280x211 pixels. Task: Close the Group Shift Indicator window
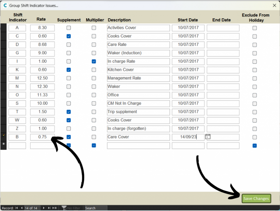point(275,5)
